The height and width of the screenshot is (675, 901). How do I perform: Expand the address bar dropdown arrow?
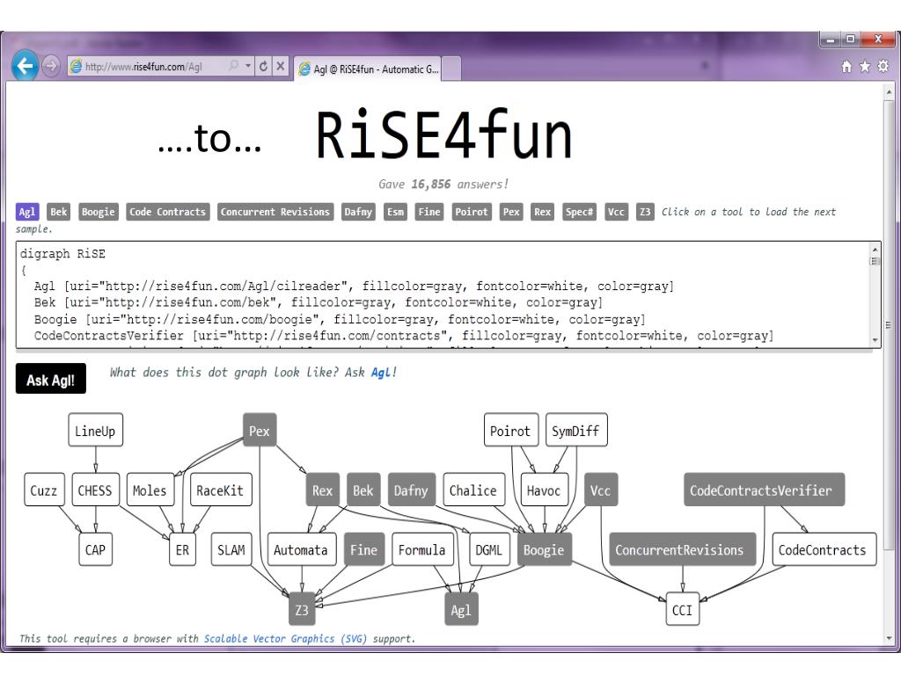(248, 66)
